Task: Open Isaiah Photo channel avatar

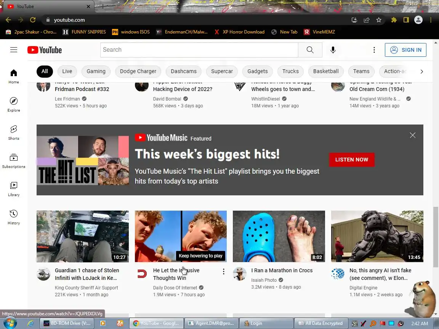Action: tap(240, 274)
